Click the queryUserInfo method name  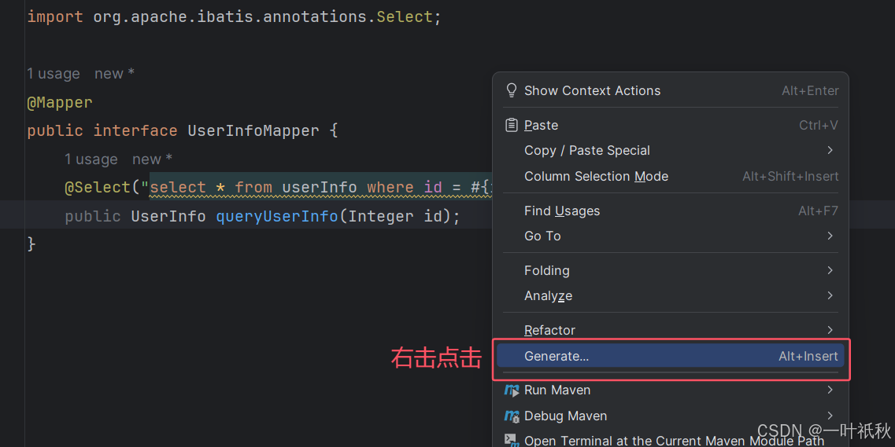click(276, 216)
